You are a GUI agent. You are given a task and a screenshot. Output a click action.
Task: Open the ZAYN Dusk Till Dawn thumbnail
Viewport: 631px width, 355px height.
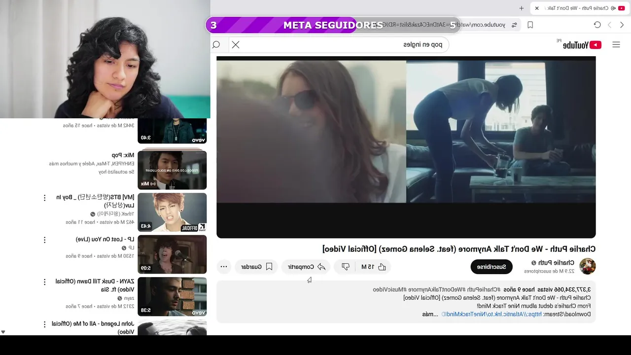tap(172, 296)
